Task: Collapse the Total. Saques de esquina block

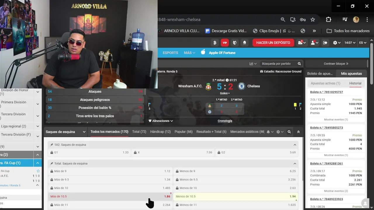Action: (295, 164)
